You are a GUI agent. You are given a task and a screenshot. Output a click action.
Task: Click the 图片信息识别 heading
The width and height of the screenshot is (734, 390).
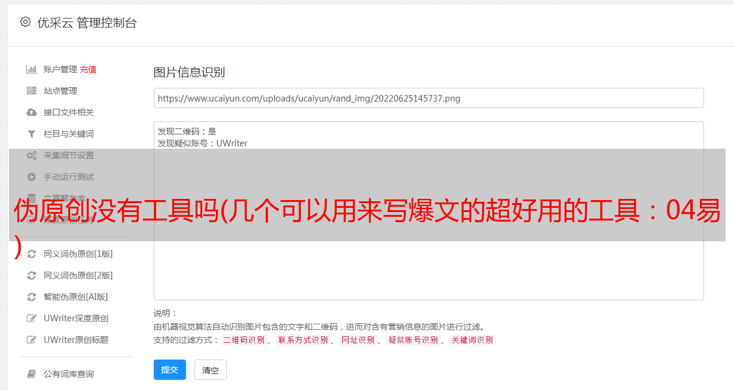pyautogui.click(x=189, y=72)
